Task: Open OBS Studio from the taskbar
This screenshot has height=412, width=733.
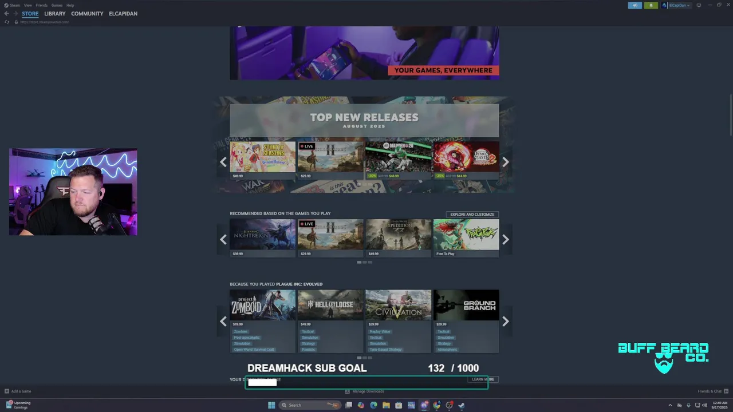Action: coord(449,405)
